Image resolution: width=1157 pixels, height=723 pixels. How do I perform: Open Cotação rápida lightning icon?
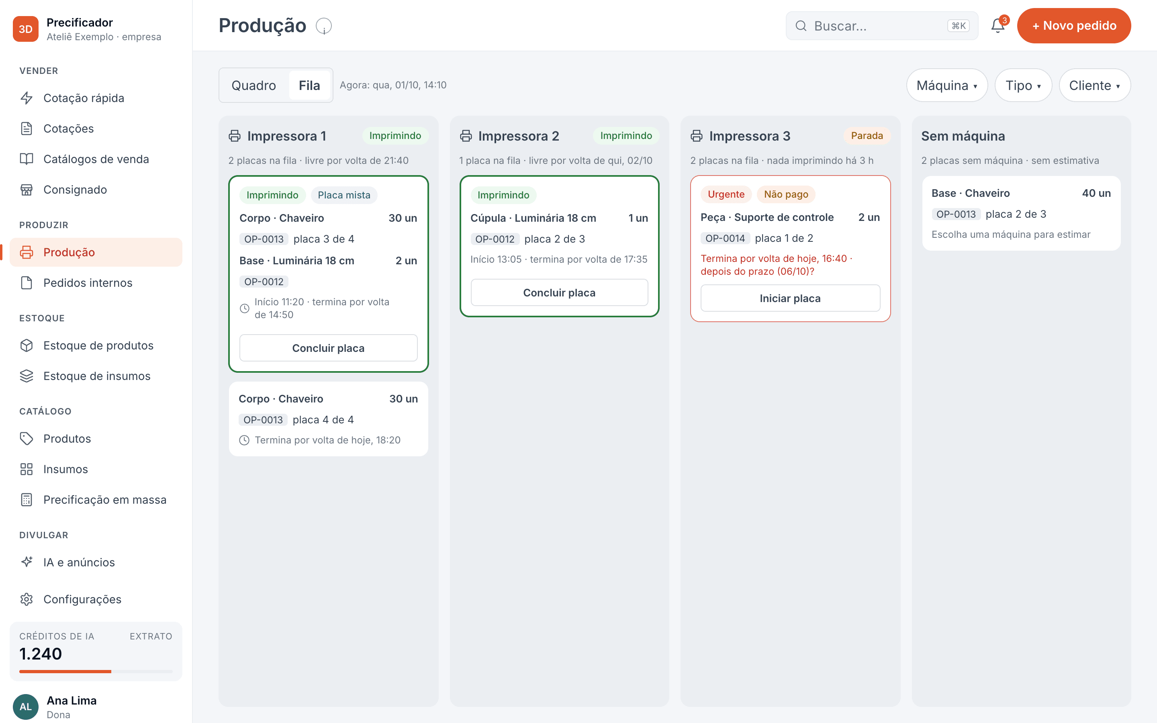click(27, 98)
